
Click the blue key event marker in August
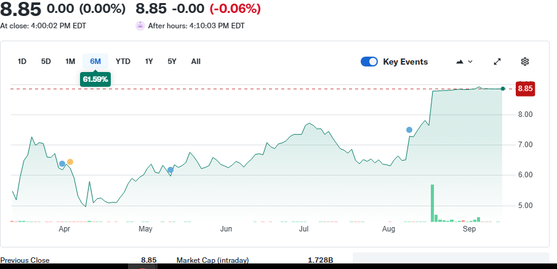tap(409, 130)
